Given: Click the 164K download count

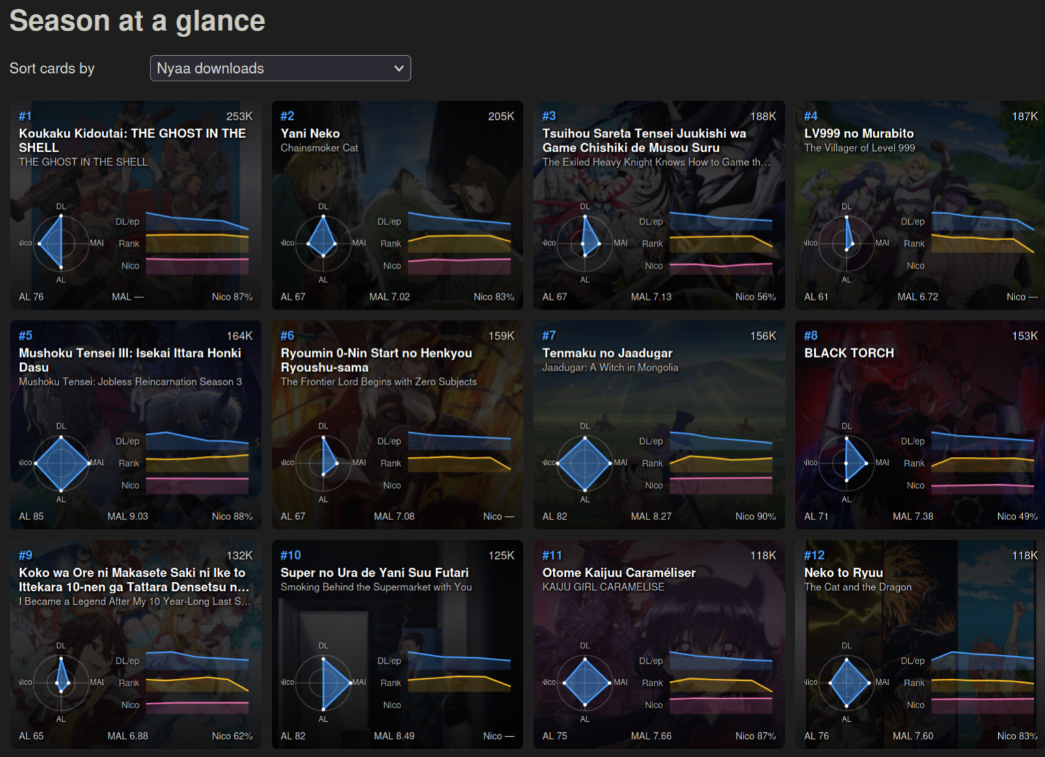Looking at the screenshot, I should [x=239, y=336].
